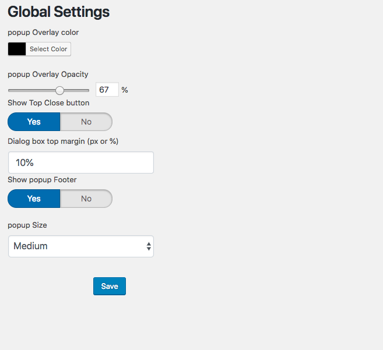Click the black overlay color swatch
The image size is (383, 350).
pos(17,49)
